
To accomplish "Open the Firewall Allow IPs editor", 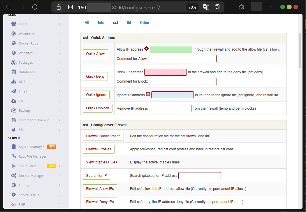I will pos(100,189).
